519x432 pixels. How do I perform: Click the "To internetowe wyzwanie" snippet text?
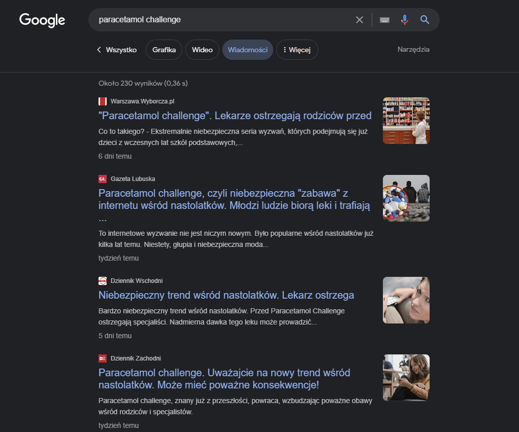click(236, 239)
